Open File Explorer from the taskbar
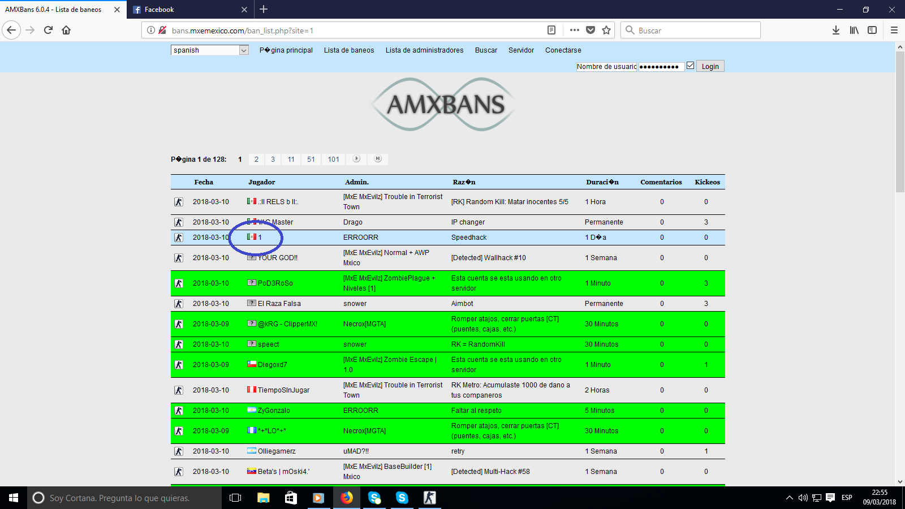 point(263,498)
